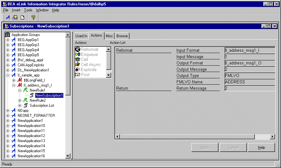The image size is (281, 168).
Task: Click the Output Format value field
Action: pyautogui.click(x=250, y=63)
